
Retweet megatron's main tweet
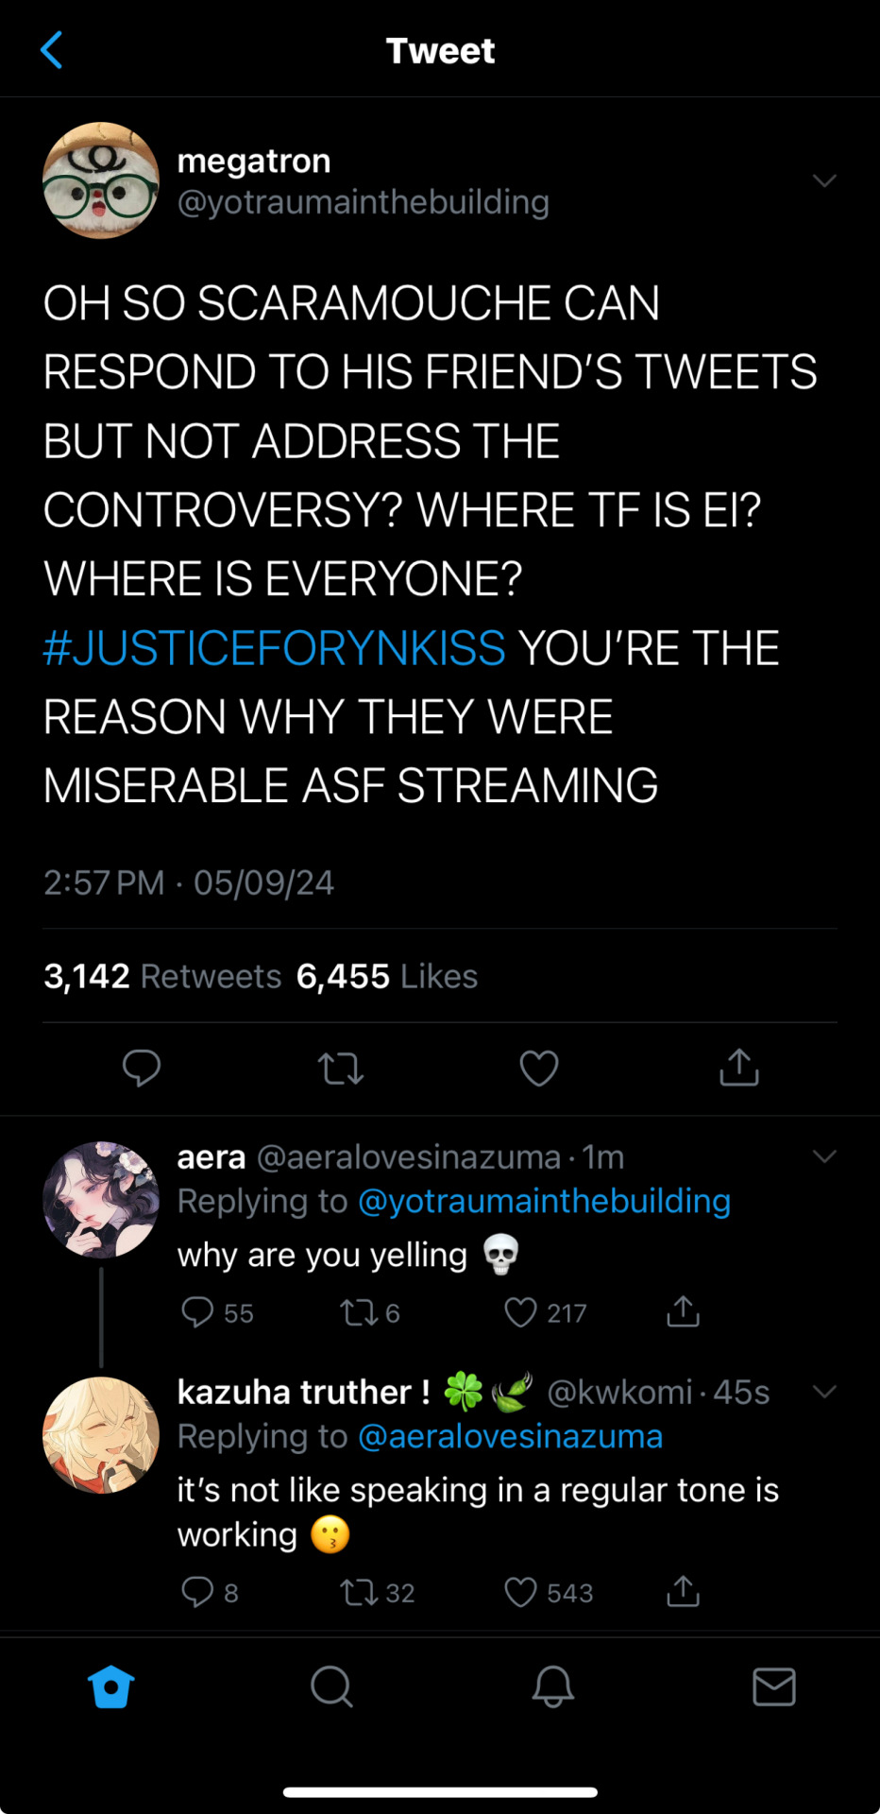(341, 1068)
